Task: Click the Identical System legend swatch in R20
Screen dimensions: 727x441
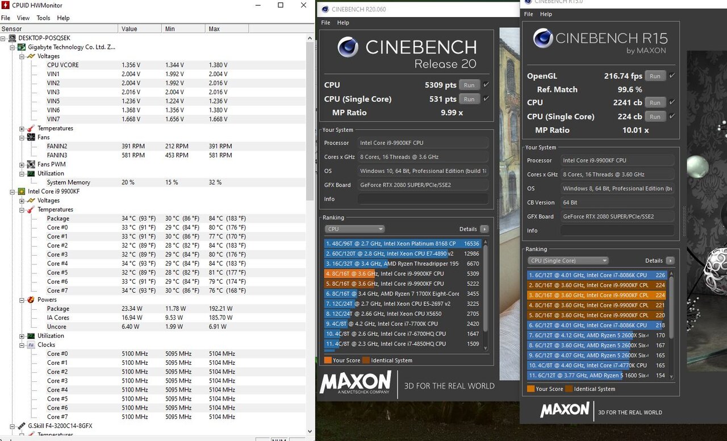Action: (x=366, y=360)
